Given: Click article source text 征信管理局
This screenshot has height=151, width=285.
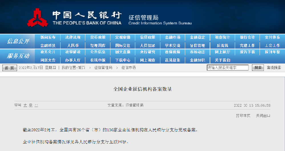Looking at the screenshot, I should click(134, 105).
